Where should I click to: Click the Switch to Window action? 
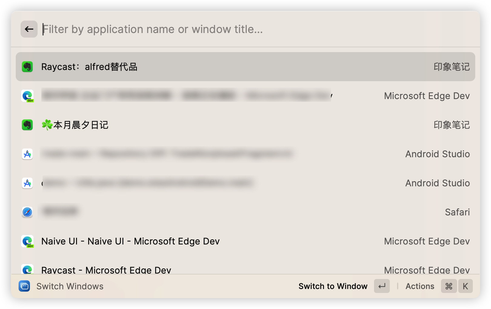click(333, 286)
